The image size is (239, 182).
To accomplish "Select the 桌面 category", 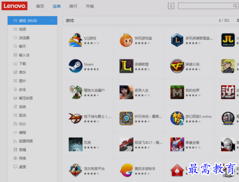I will pyautogui.click(x=32, y=167).
